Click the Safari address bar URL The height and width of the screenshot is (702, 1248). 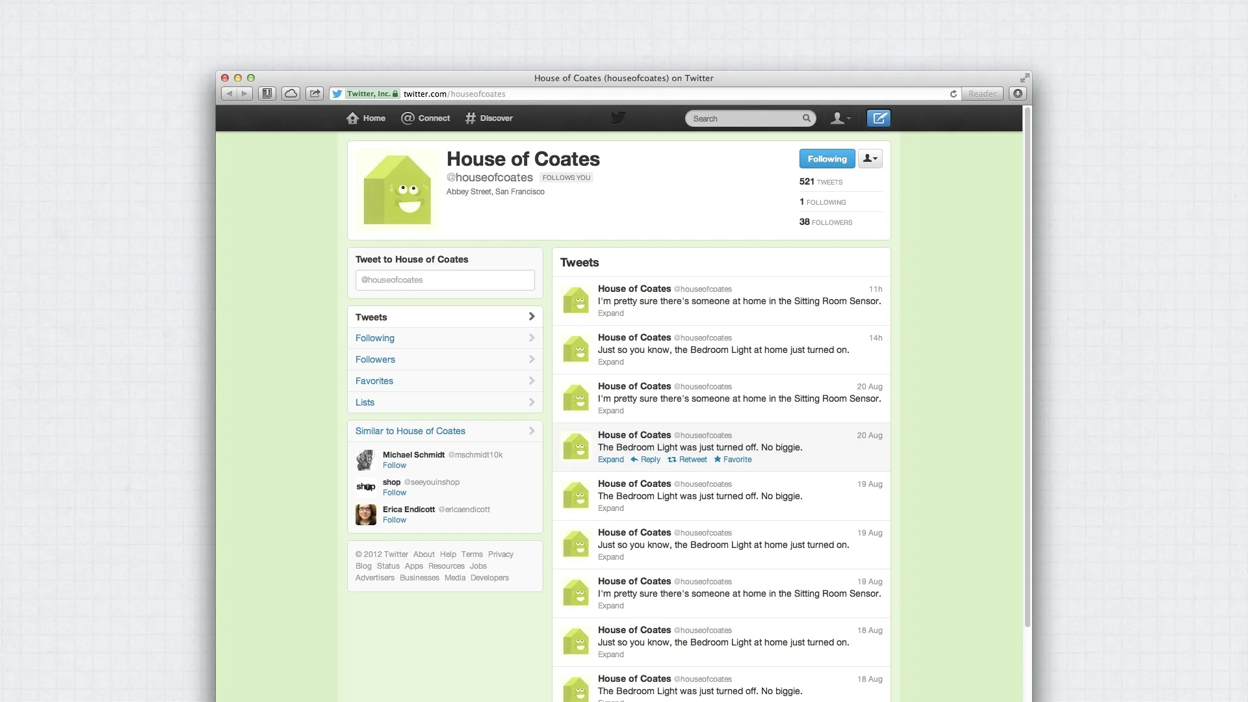pos(454,94)
